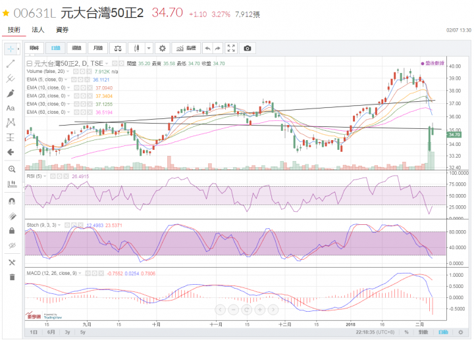Toggle stay-in-drawing-mode pencil icon
This screenshot has height=340, width=474.
12,216
